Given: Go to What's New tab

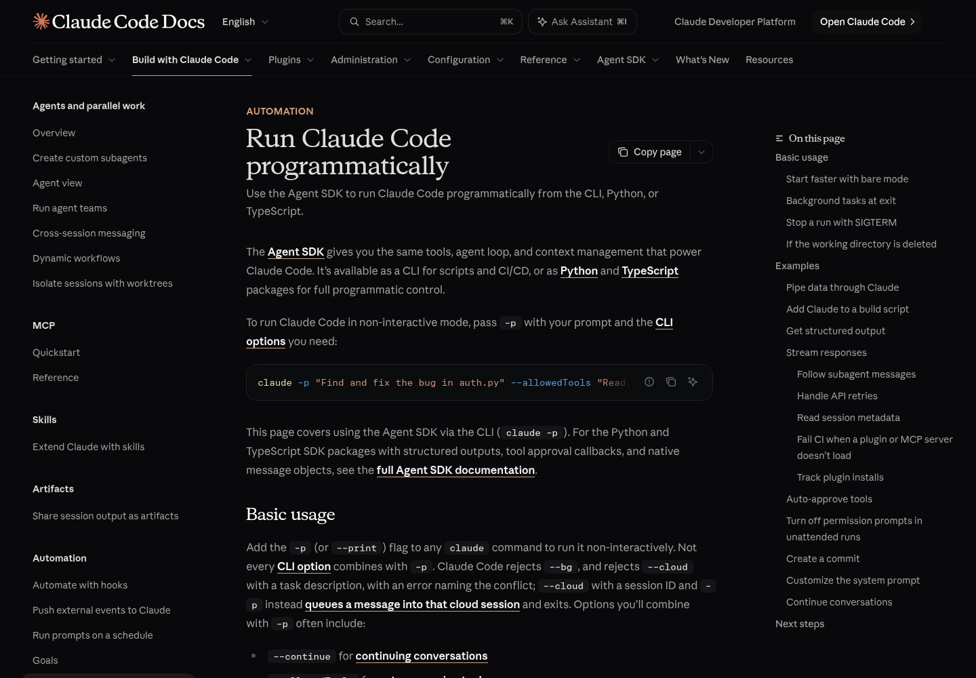Looking at the screenshot, I should coord(702,60).
